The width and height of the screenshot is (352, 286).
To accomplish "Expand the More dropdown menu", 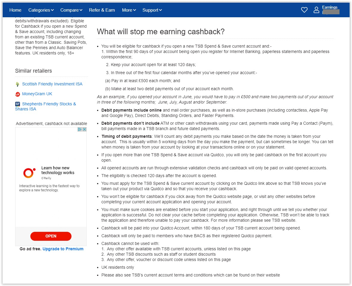I will (129, 10).
